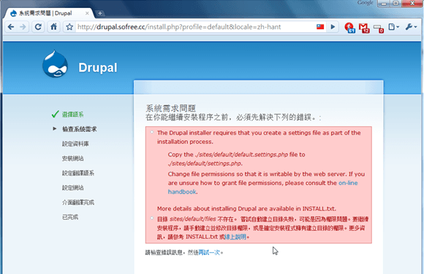
Task: Close the browser window
Action: click(x=412, y=4)
